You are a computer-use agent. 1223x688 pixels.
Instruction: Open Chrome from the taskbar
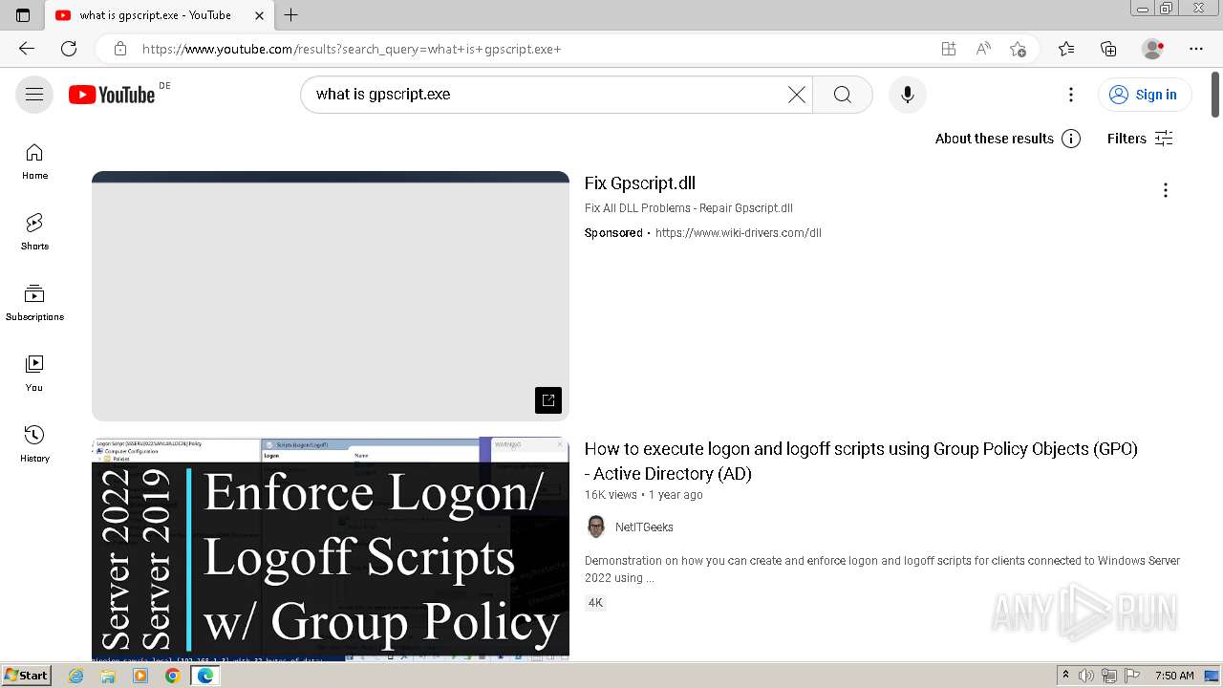172,676
